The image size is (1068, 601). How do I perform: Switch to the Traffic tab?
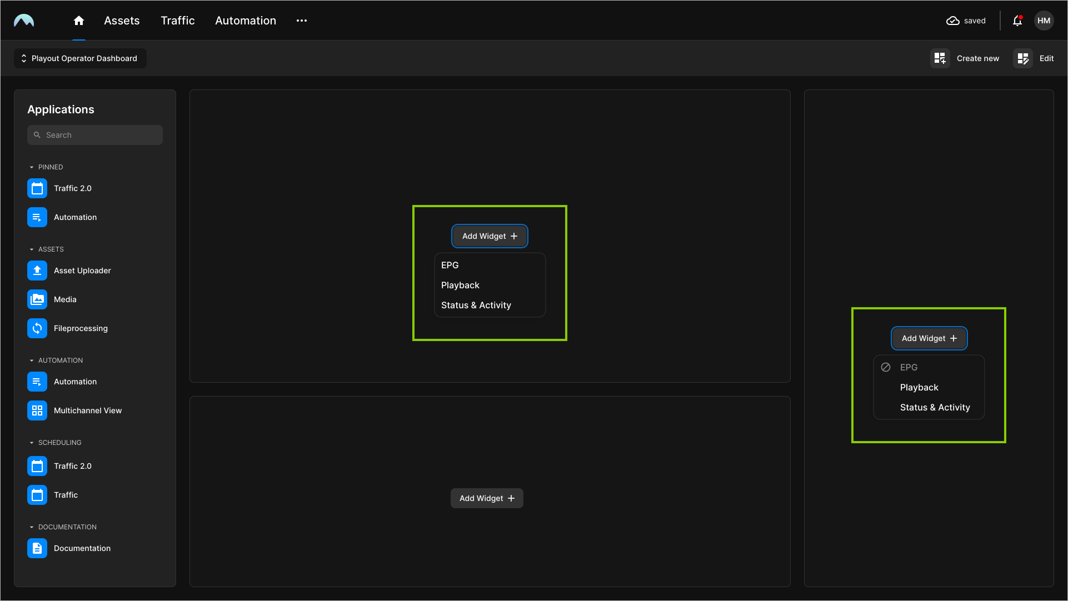tap(177, 21)
